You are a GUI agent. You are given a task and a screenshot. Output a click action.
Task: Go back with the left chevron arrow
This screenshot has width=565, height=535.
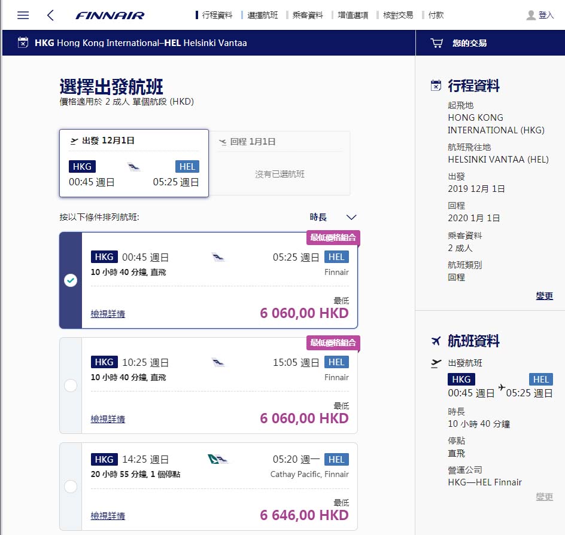point(50,15)
